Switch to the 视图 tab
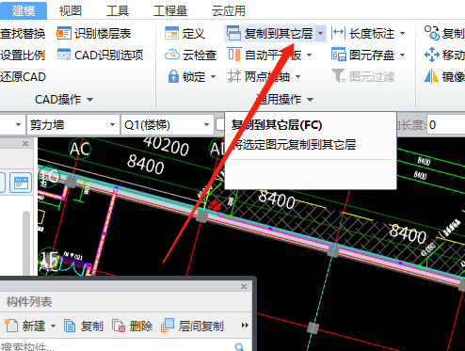This screenshot has width=465, height=351. pyautogui.click(x=71, y=11)
